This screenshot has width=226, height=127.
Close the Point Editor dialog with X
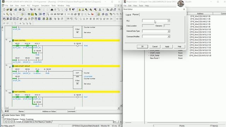tap(184, 9)
